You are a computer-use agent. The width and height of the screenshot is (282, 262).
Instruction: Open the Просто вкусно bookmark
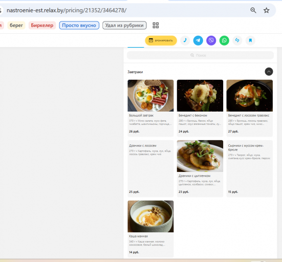pos(79,26)
